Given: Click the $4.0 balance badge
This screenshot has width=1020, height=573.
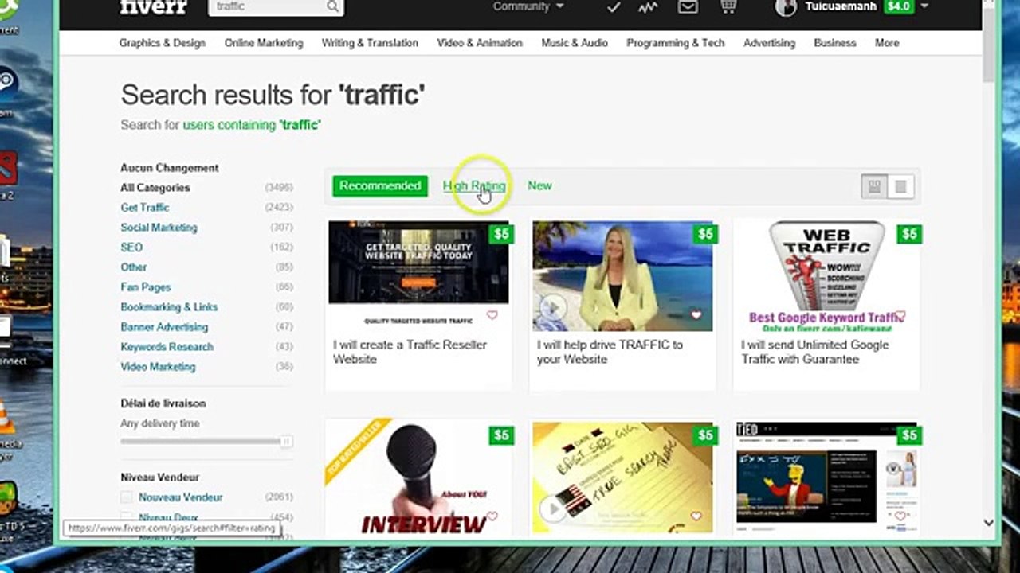Looking at the screenshot, I should (899, 6).
